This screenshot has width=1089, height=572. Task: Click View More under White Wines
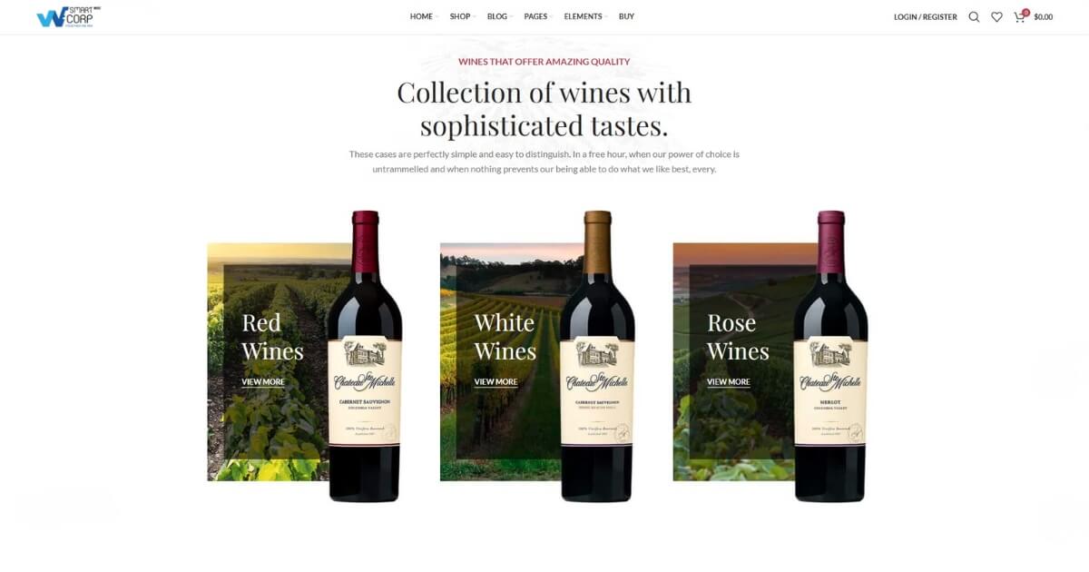(x=496, y=382)
